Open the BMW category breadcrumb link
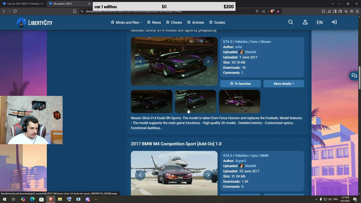This screenshot has height=203, width=361. coord(265,156)
